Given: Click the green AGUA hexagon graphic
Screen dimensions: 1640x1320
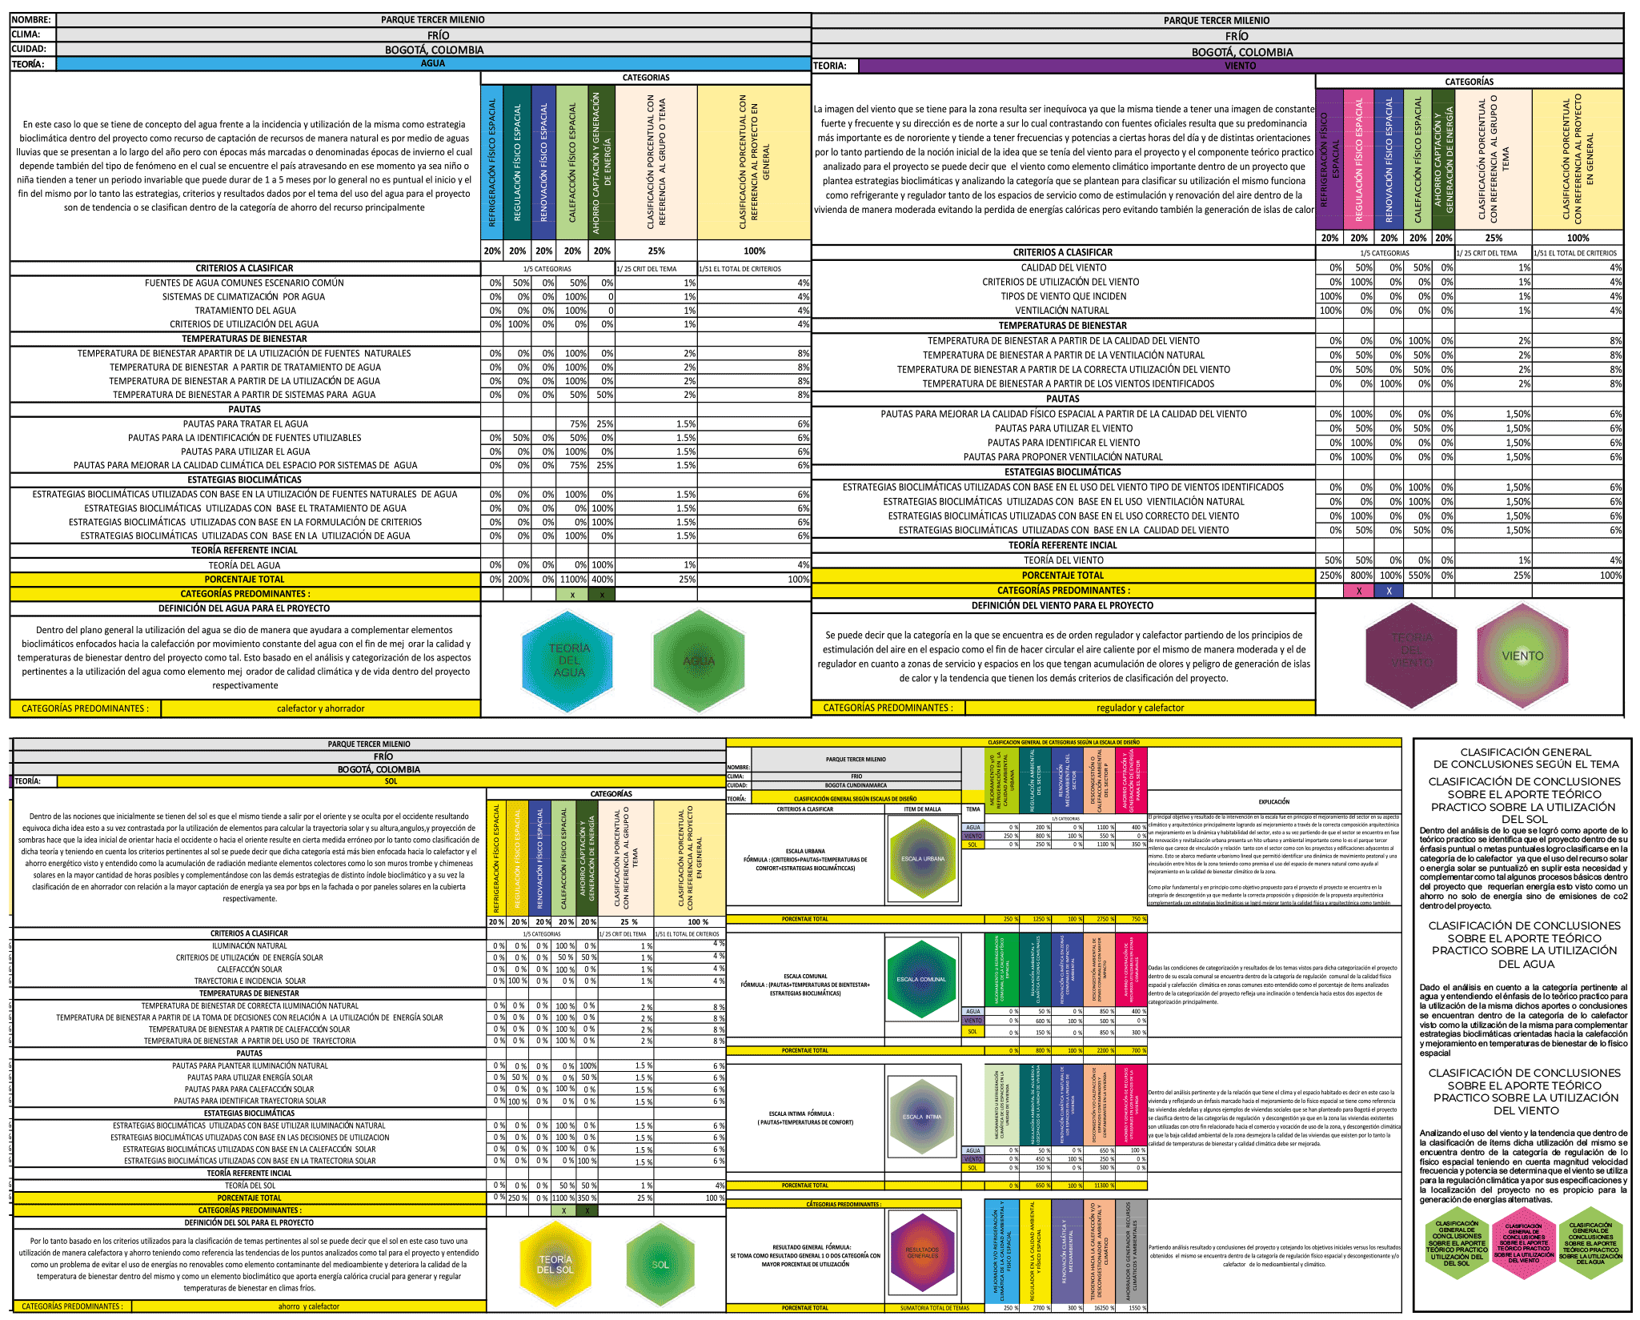Looking at the screenshot, I should click(699, 661).
